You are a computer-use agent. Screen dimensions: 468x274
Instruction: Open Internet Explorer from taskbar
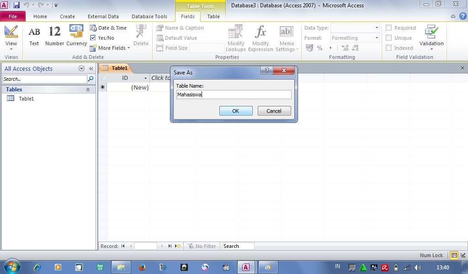click(37, 267)
